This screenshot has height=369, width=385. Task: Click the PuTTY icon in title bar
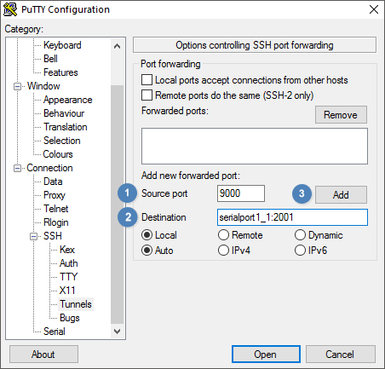pos(10,9)
